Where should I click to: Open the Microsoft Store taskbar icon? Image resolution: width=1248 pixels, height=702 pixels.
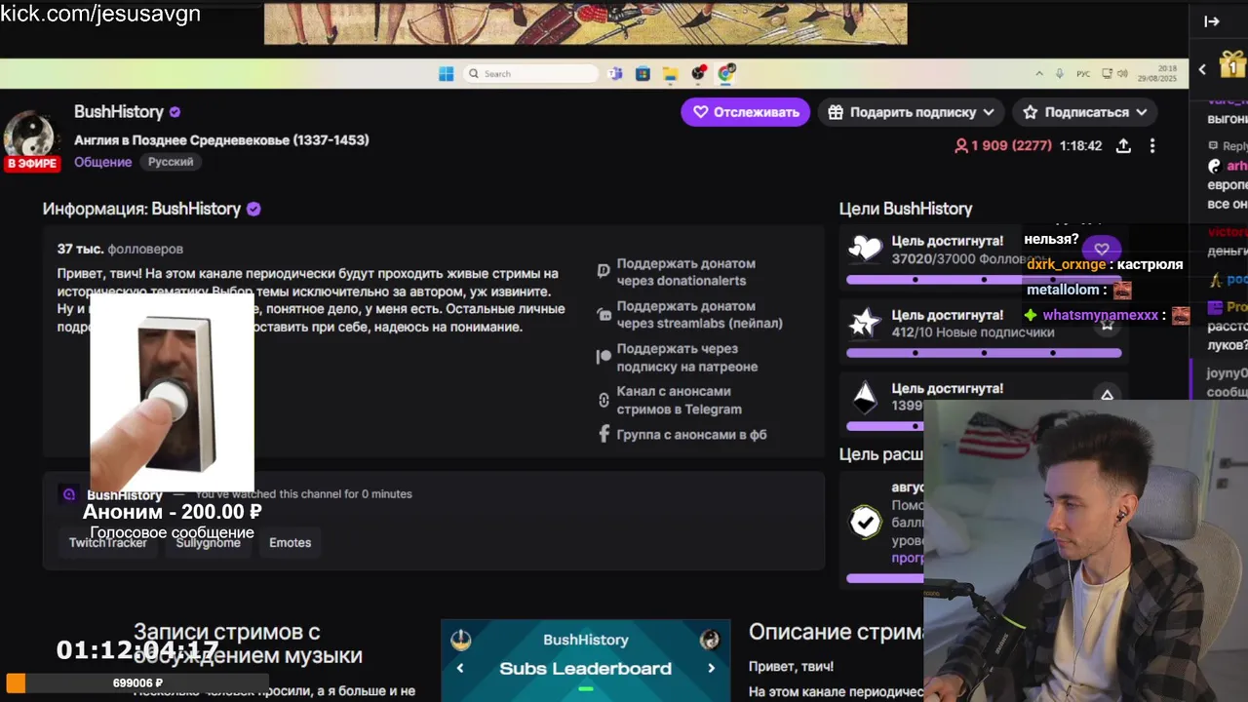pyautogui.click(x=643, y=74)
